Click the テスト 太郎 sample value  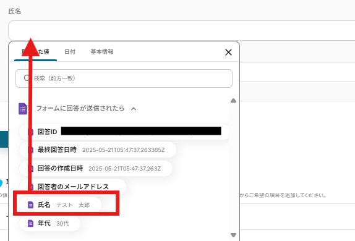tap(73, 205)
